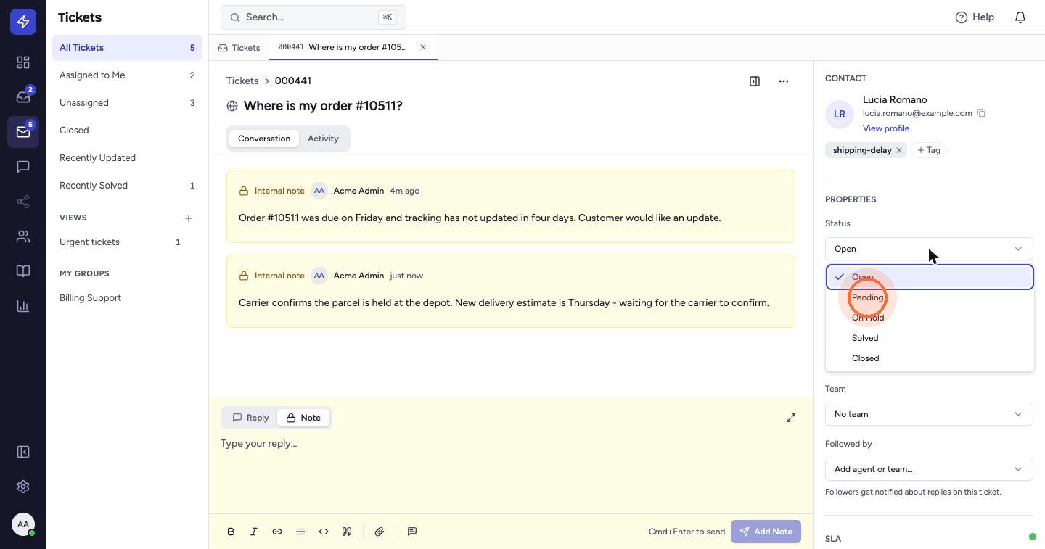This screenshot has width=1045, height=549.
Task: Copy Lucia Romano's email address
Action: [981, 113]
